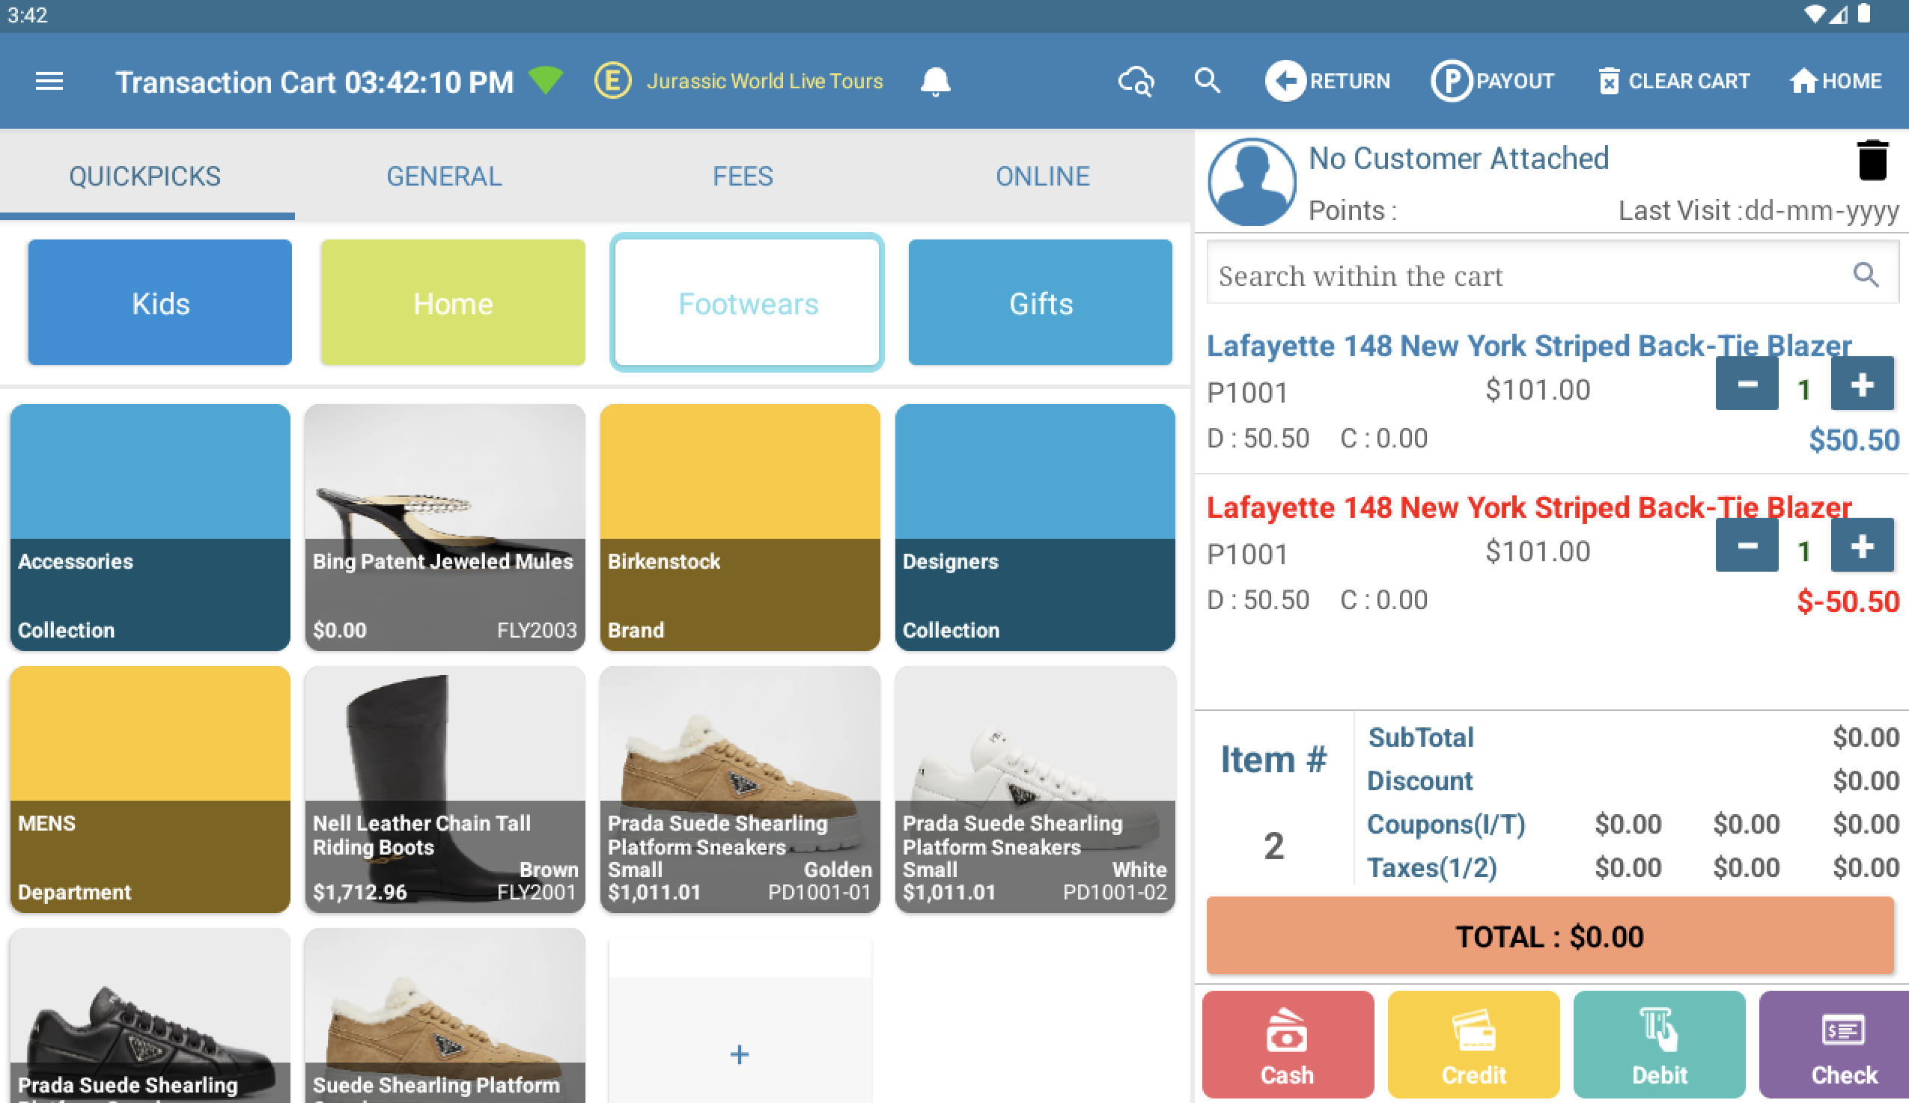Select the Gifts category tile
The width and height of the screenshot is (1909, 1103).
pyautogui.click(x=1040, y=303)
